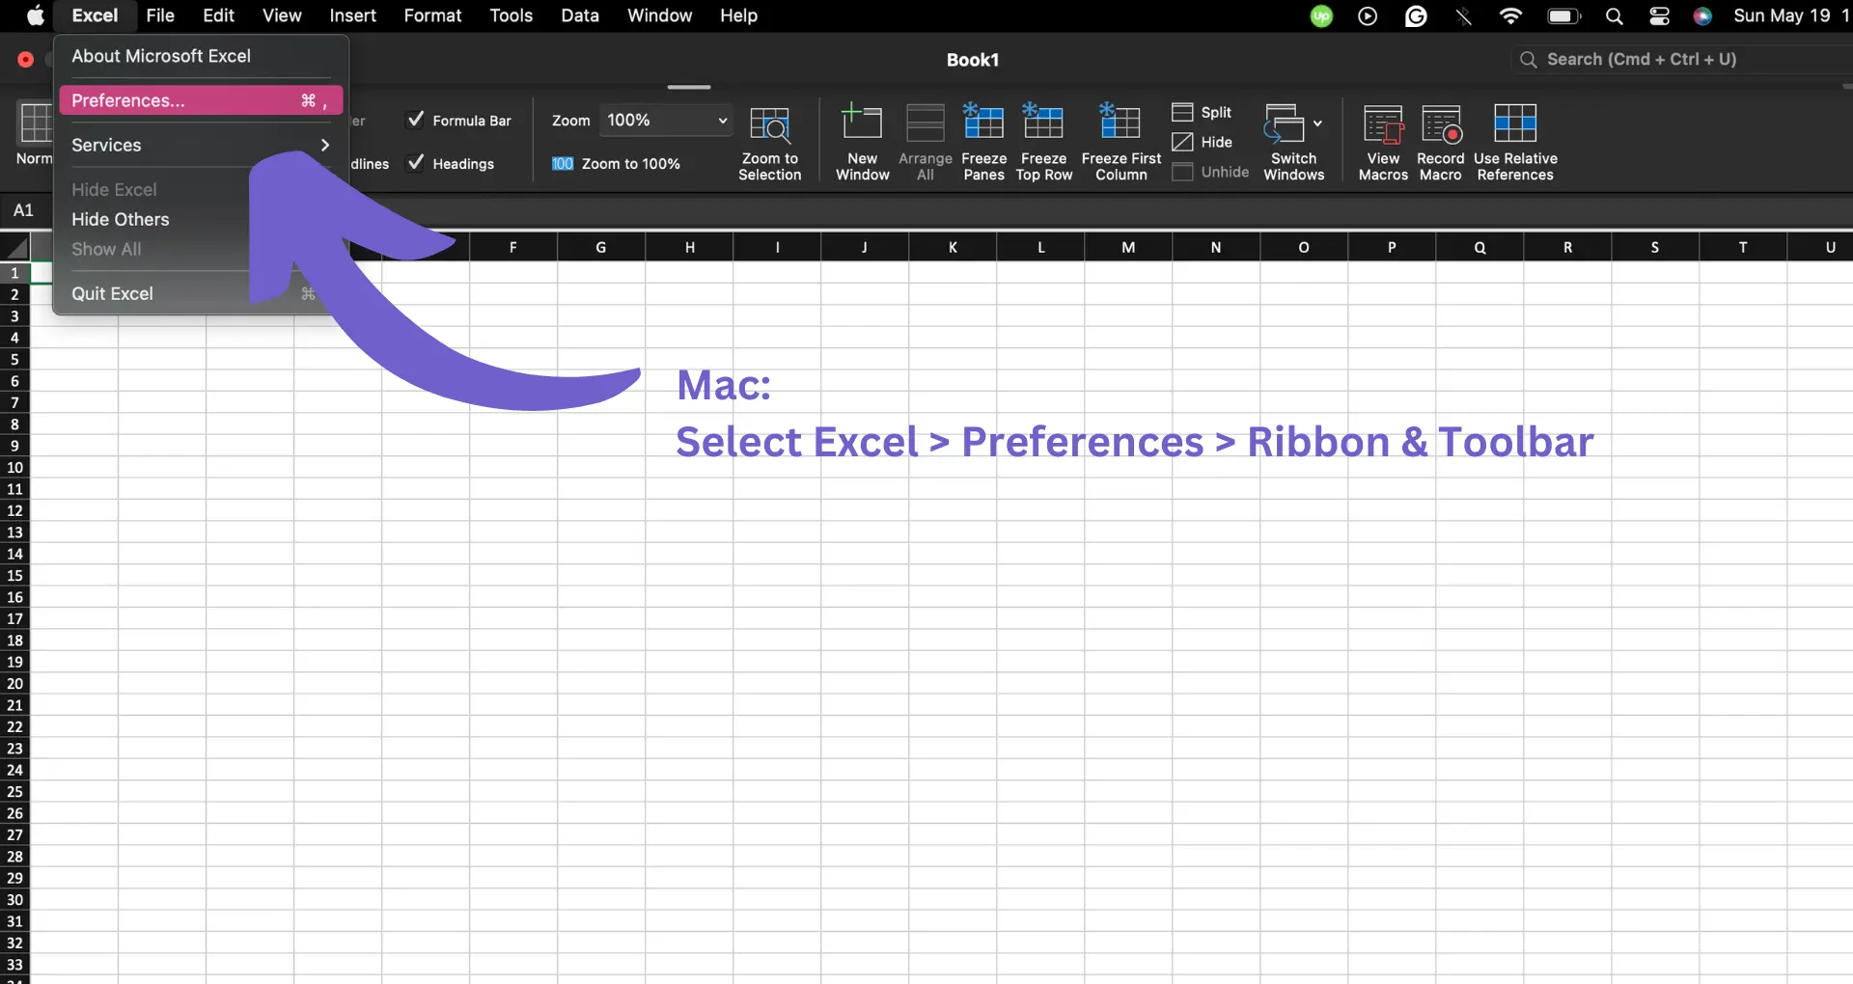
Task: Click the date Sun May 19 in menu bar
Action: 1782,15
